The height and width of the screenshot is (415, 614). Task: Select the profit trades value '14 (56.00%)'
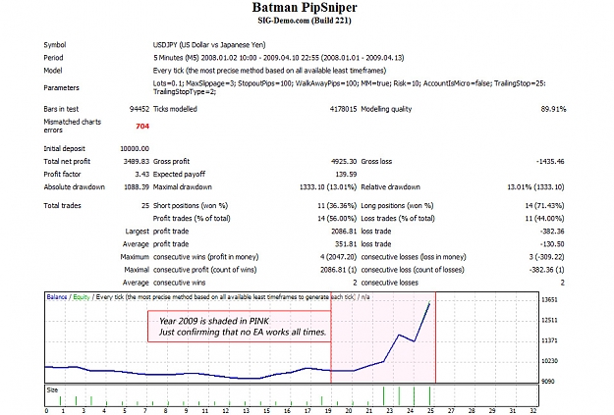click(337, 219)
